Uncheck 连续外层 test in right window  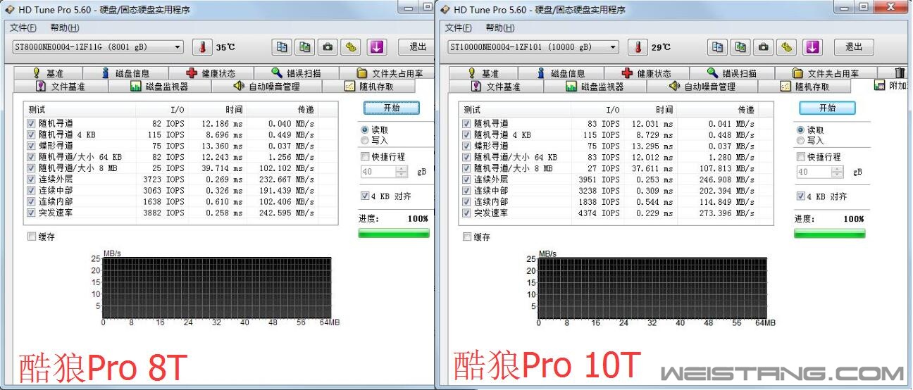pyautogui.click(x=466, y=180)
